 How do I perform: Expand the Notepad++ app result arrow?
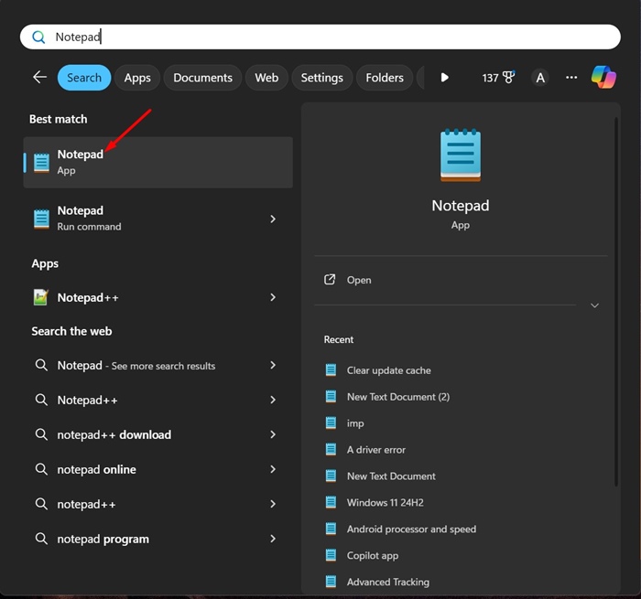tap(273, 297)
